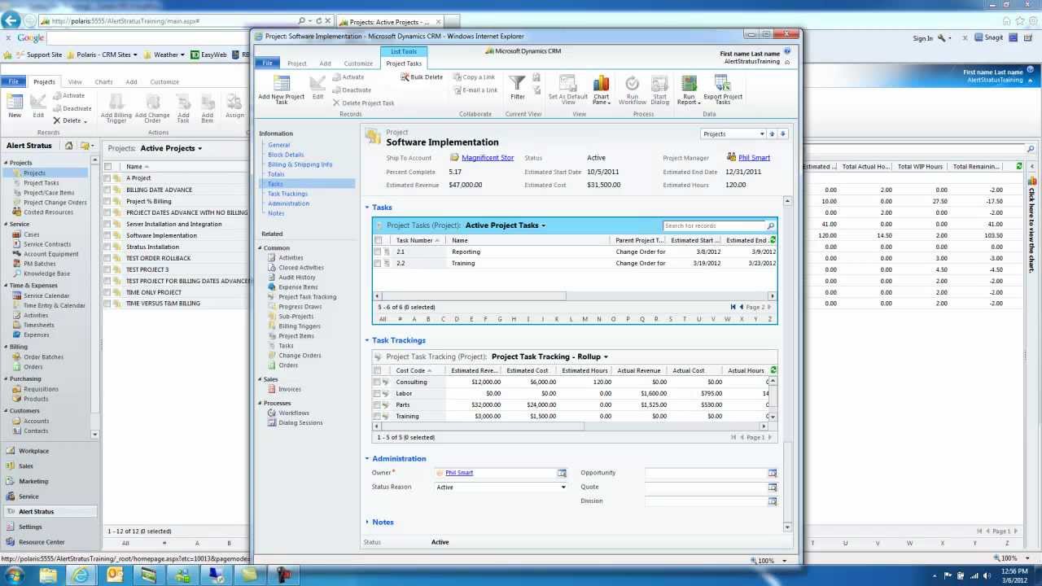This screenshot has height=586, width=1042.
Task: Check the A Project row checkbox
Action: [107, 178]
